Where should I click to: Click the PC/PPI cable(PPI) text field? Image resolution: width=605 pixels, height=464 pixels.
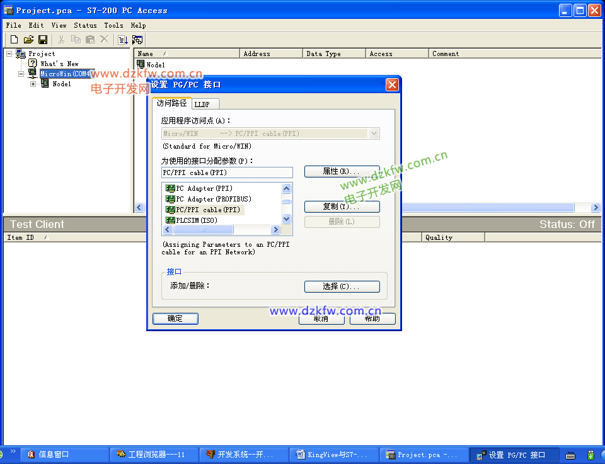227,173
